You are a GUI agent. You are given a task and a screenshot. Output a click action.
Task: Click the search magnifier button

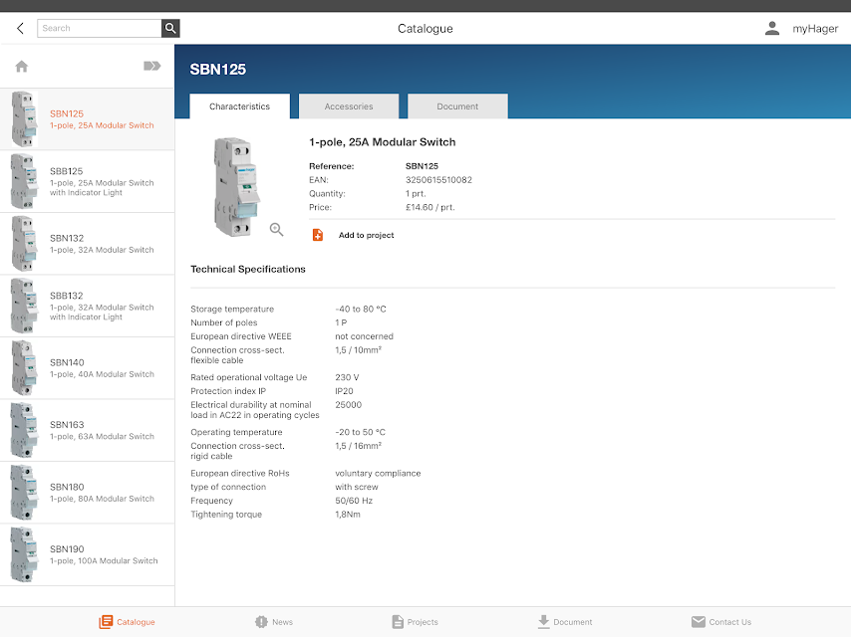click(170, 28)
